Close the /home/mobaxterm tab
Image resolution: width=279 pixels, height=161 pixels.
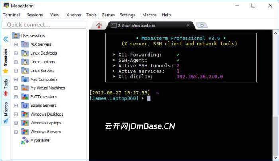coord(188,26)
